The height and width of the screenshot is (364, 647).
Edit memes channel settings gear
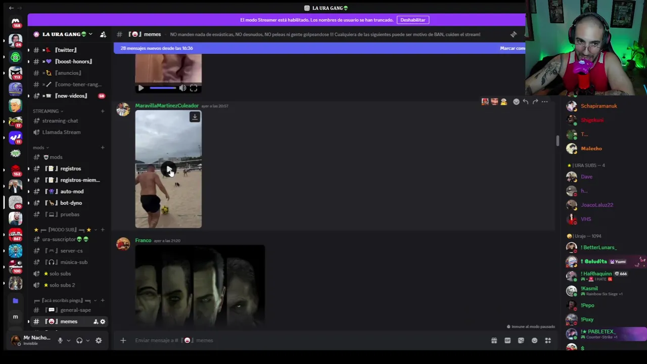point(103,322)
